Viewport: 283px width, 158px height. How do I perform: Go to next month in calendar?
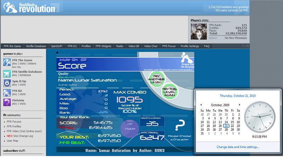point(239,105)
